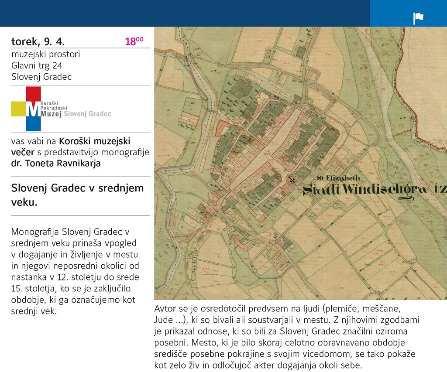Click the 'St: Elisabeth' label on the map
This screenshot has width=447, height=372.
tap(339, 178)
